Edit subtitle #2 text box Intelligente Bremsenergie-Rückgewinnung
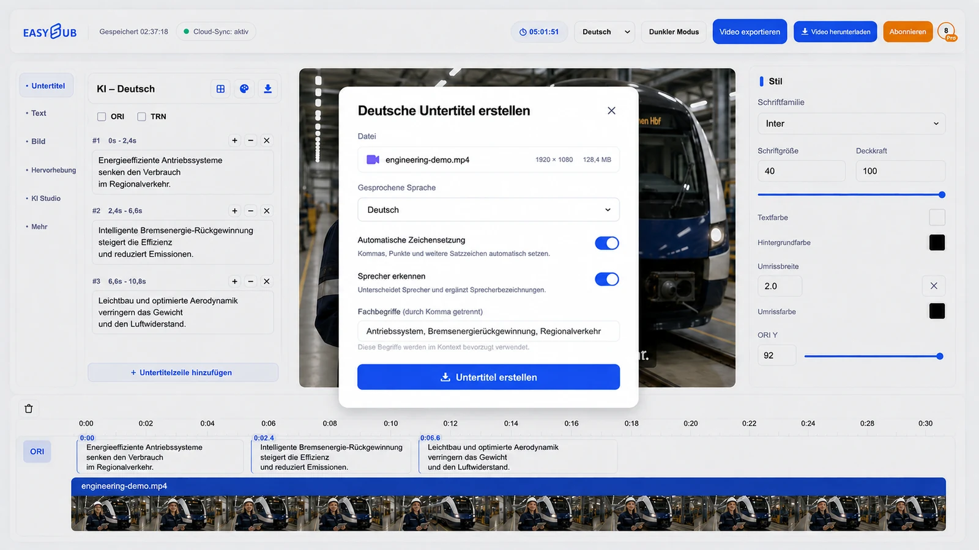979x550 pixels. click(182, 243)
